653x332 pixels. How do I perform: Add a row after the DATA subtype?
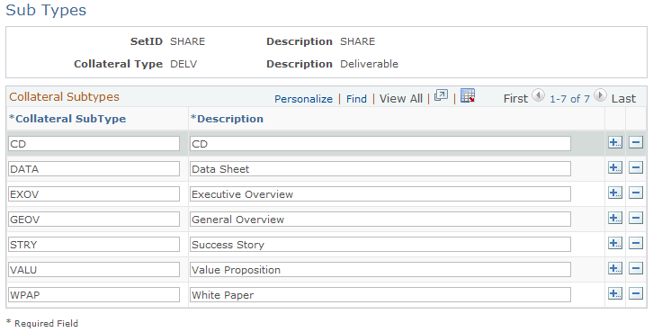click(615, 168)
